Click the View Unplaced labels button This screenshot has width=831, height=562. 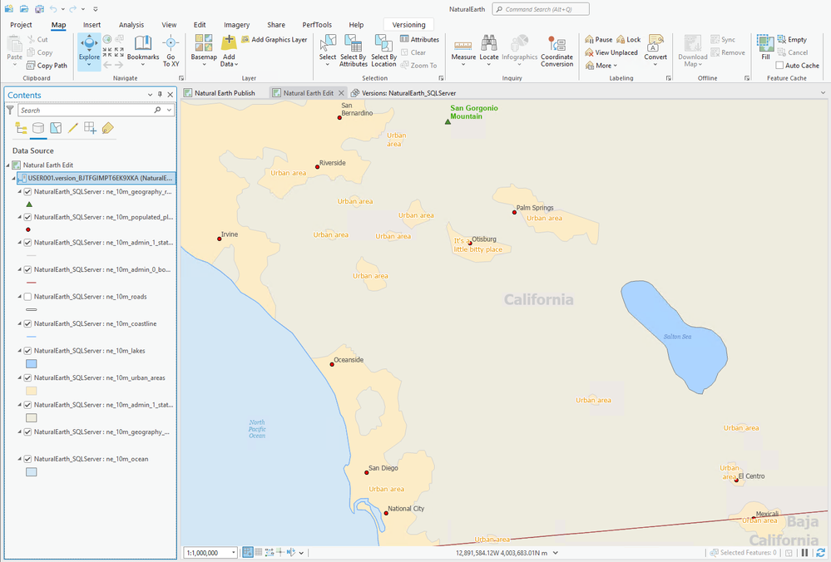pyautogui.click(x=611, y=52)
